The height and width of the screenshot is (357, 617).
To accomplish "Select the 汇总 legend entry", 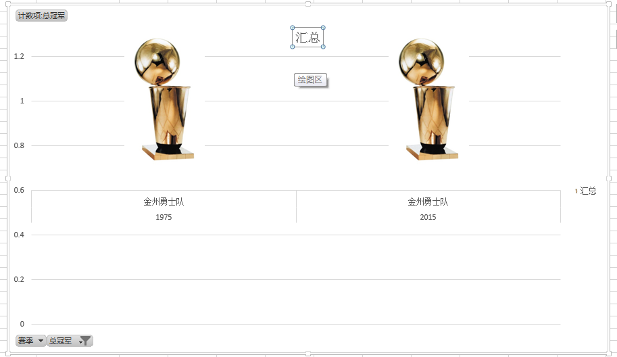I will click(x=588, y=191).
